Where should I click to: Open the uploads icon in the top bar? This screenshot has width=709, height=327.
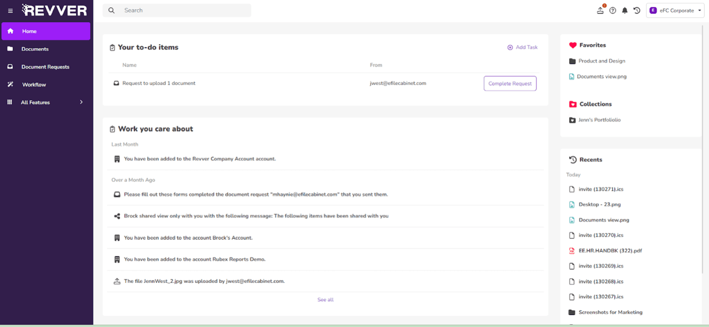(x=600, y=10)
